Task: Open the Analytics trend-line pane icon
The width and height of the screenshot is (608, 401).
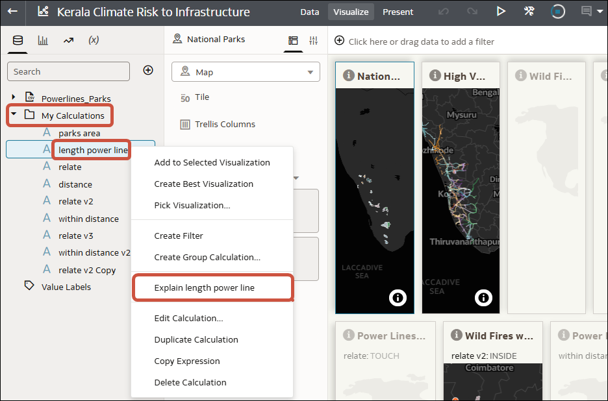Action: (x=69, y=40)
